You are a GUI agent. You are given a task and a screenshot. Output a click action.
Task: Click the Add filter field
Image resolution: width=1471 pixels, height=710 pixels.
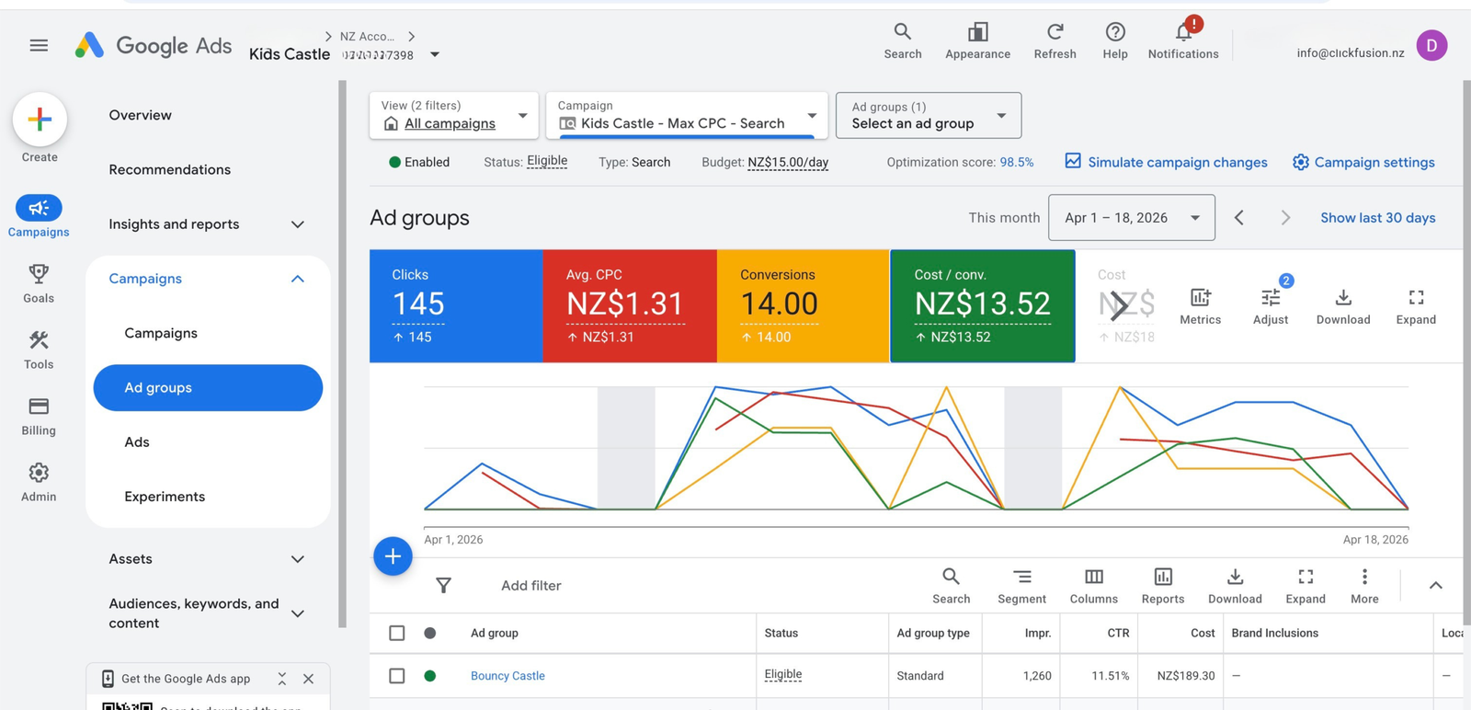point(530,586)
